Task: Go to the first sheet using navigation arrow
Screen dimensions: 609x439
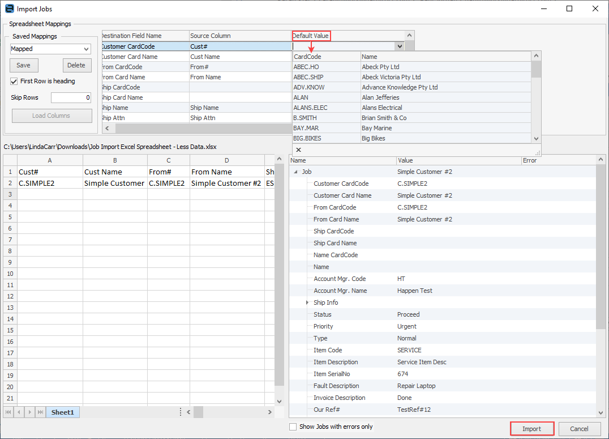Action: point(8,412)
